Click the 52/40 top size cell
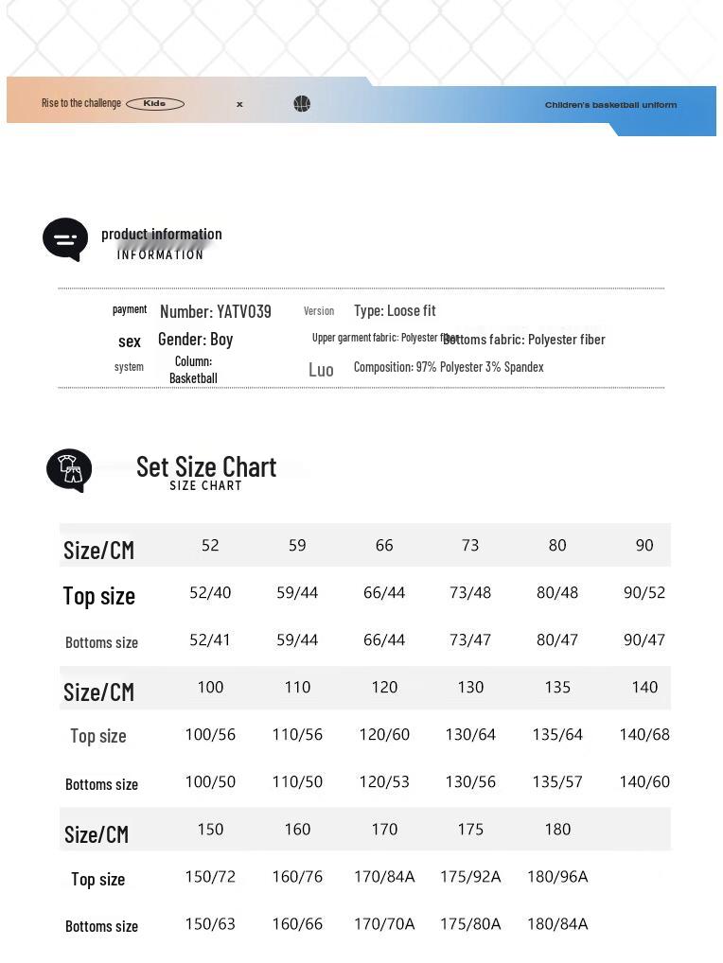Viewport: 723px width, 963px height. (210, 593)
